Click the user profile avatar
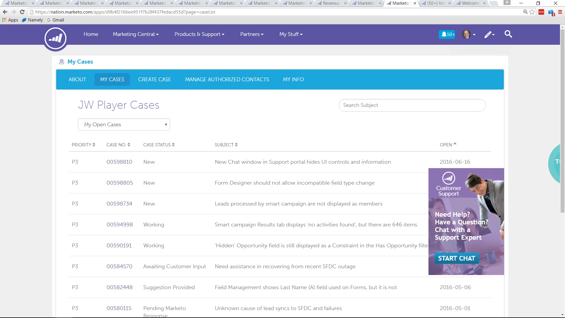This screenshot has height=318, width=565. (466, 34)
